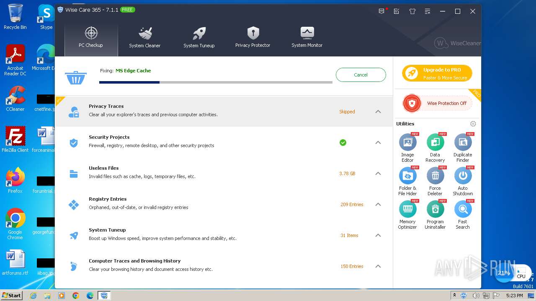Click the cleaning basket icon near progress bar
This screenshot has width=536, height=301.
pyautogui.click(x=76, y=77)
